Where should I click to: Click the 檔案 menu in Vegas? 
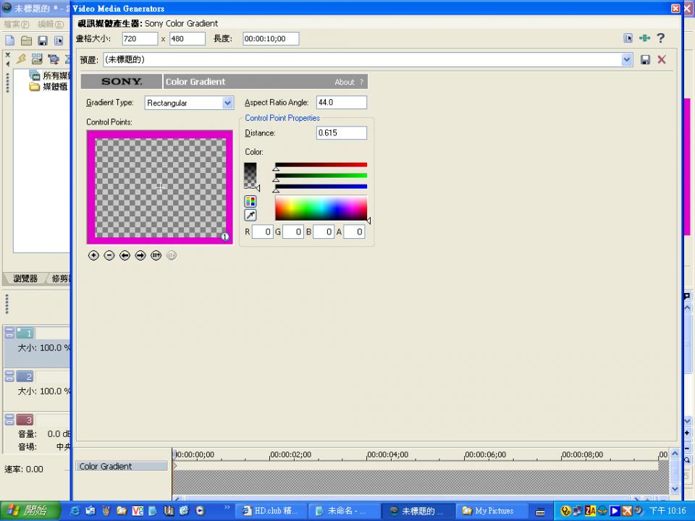pyautogui.click(x=16, y=24)
